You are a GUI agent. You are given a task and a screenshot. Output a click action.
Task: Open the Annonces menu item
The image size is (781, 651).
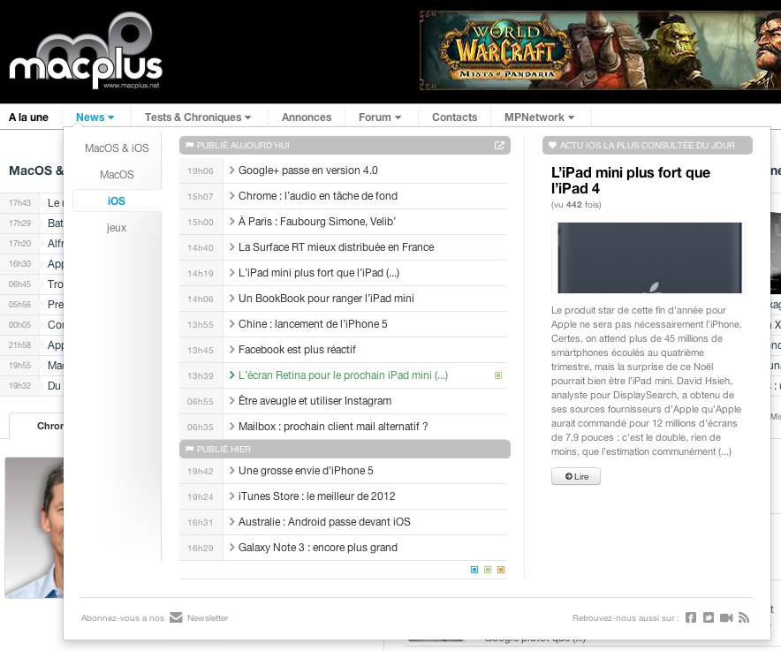click(307, 117)
